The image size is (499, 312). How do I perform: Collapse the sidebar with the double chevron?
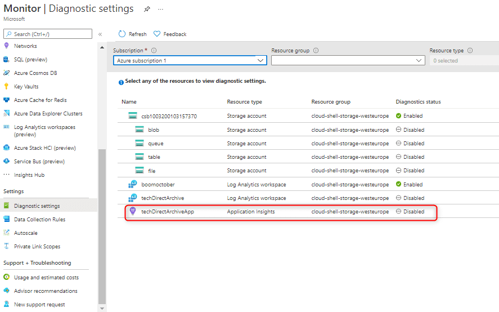pyautogui.click(x=100, y=34)
